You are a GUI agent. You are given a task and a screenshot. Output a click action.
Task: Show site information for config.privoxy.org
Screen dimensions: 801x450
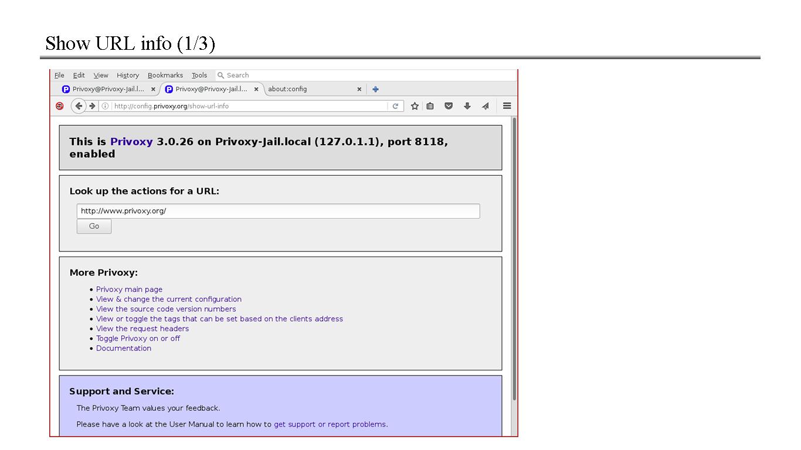tap(105, 106)
